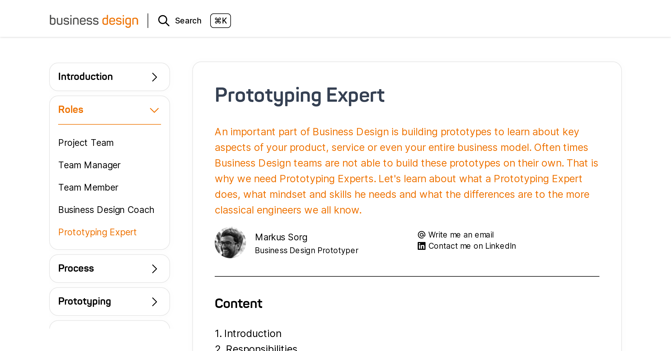Image resolution: width=671 pixels, height=351 pixels.
Task: Click the Write me an email link
Action: (461, 234)
